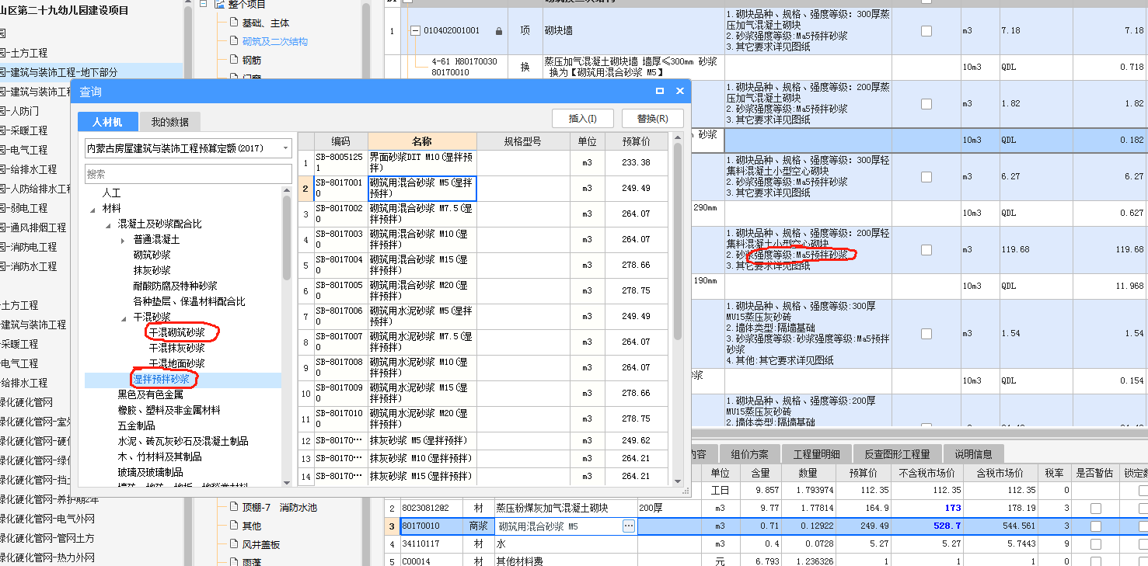Open the 反查图形工程量 tab
1148x566 pixels.
[898, 454]
